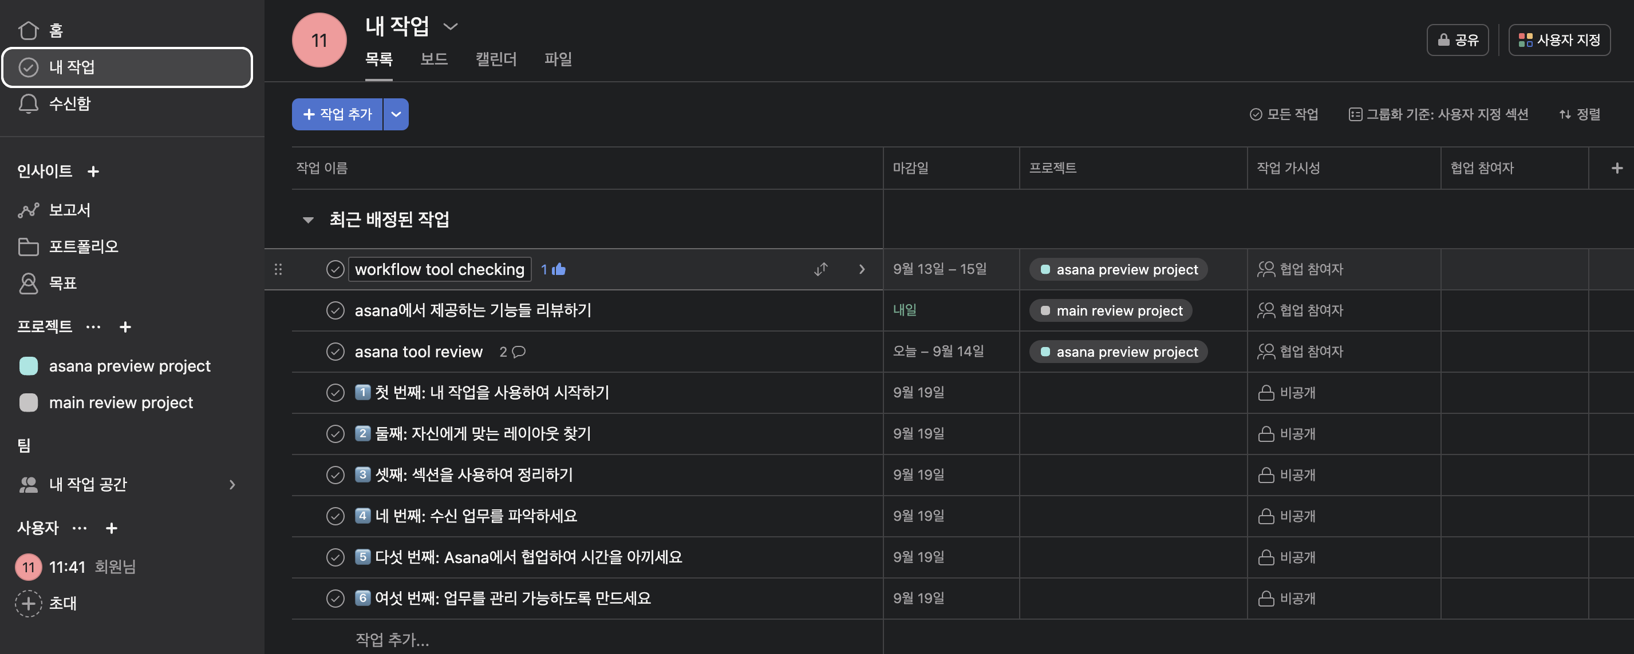Click collaborators icon in workflow tool checking row

coord(1266,269)
